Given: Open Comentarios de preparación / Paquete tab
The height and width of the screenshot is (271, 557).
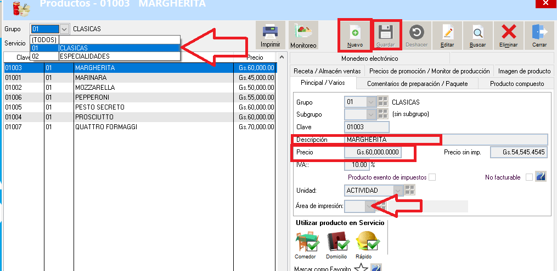Looking at the screenshot, I should click(418, 84).
